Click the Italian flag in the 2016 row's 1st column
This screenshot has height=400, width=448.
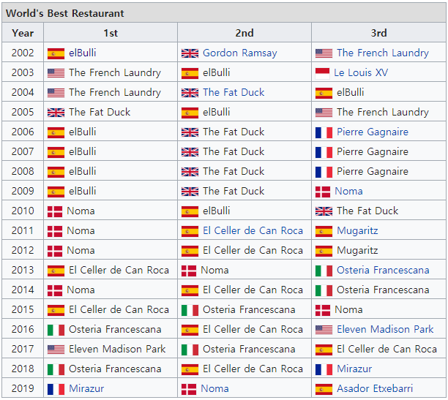(56, 330)
